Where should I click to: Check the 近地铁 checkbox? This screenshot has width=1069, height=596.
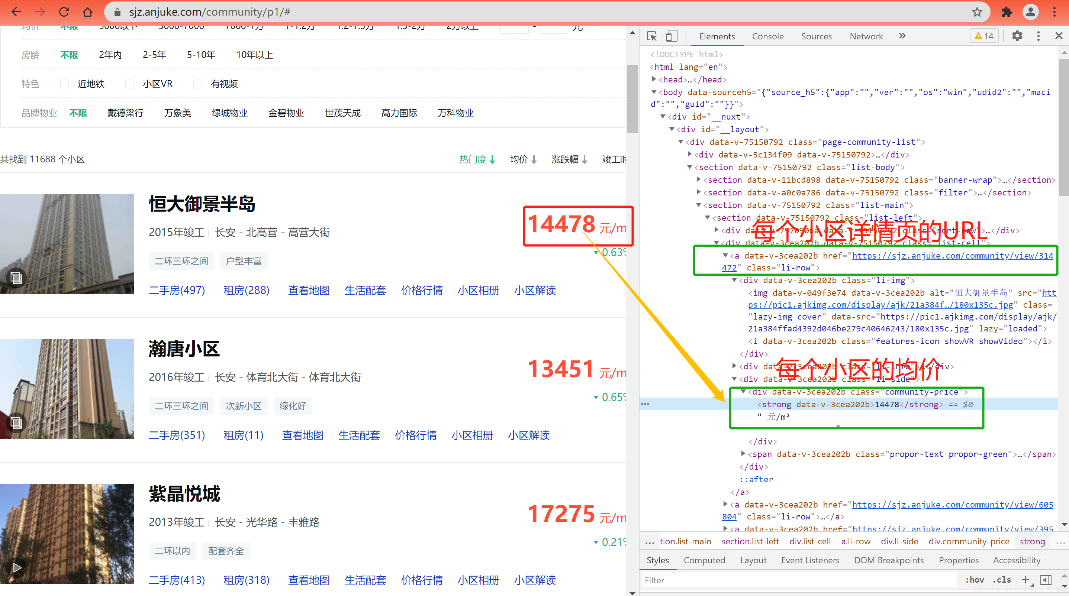point(65,84)
